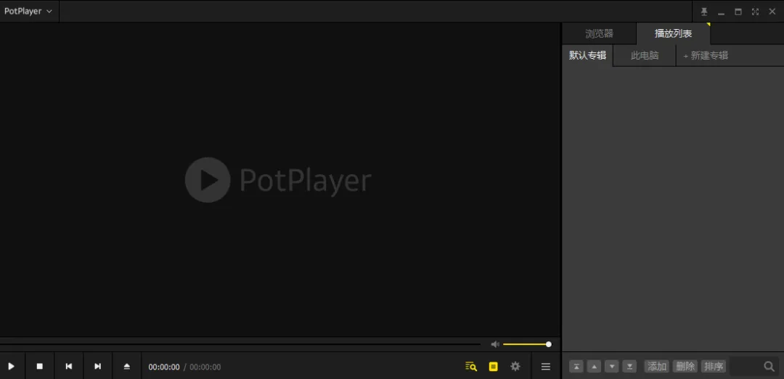Open the 此电脑 tab
This screenshot has width=784, height=379.
coord(645,55)
